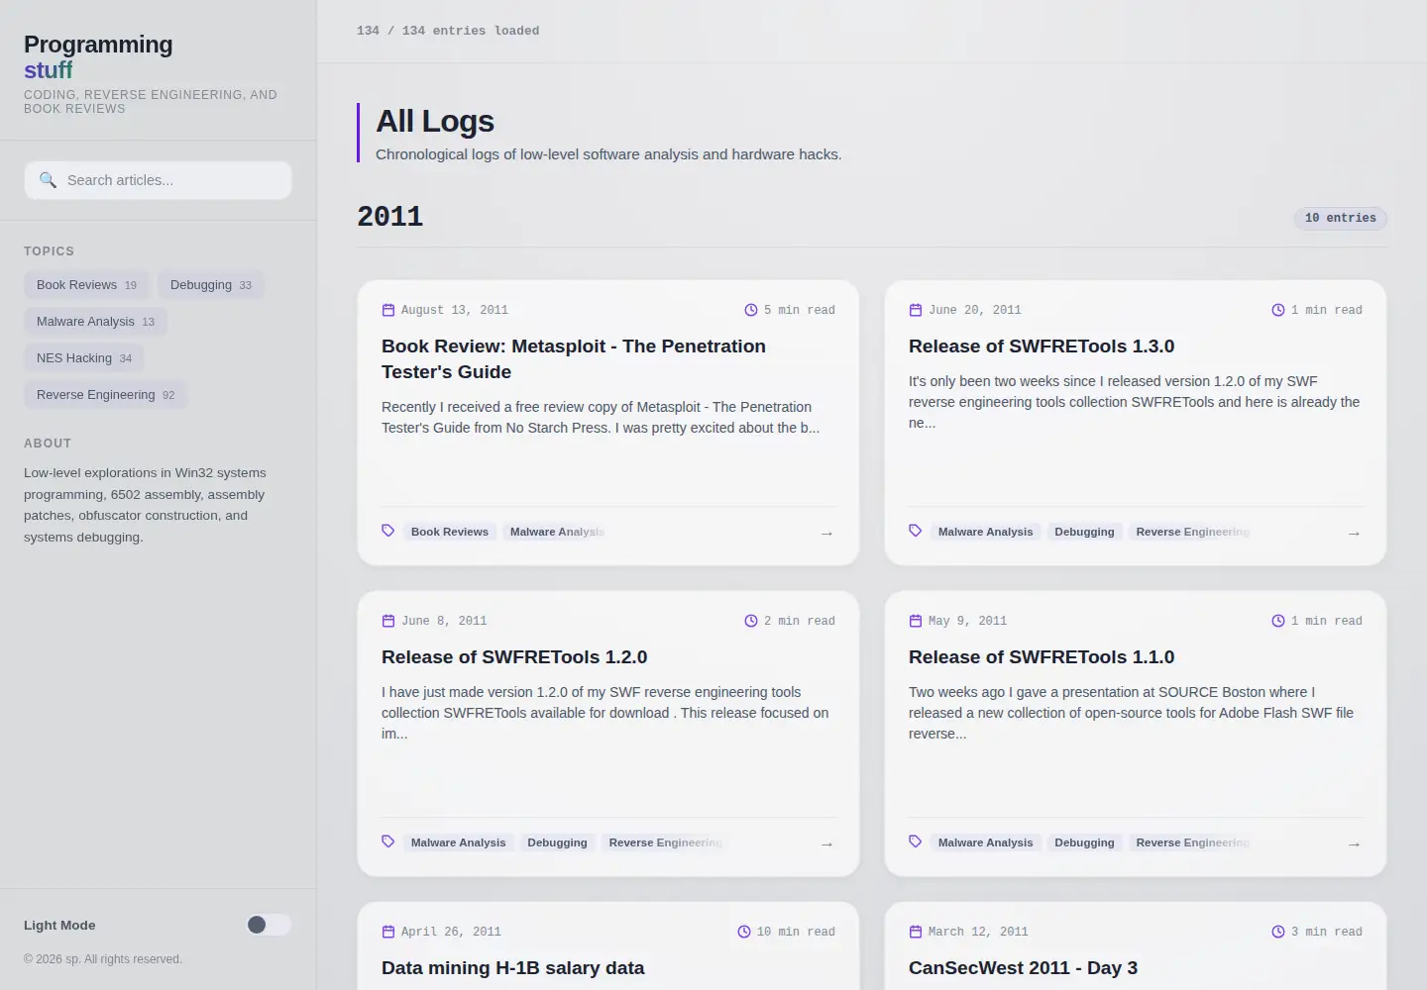Image resolution: width=1427 pixels, height=990 pixels.
Task: Filter by Malware Analysis topic in sidebar
Action: click(x=95, y=322)
